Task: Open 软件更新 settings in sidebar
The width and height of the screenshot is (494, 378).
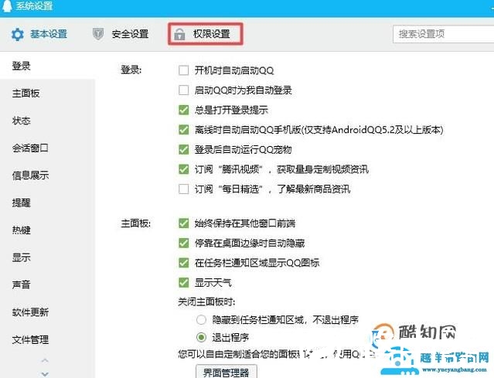Action: (x=30, y=312)
